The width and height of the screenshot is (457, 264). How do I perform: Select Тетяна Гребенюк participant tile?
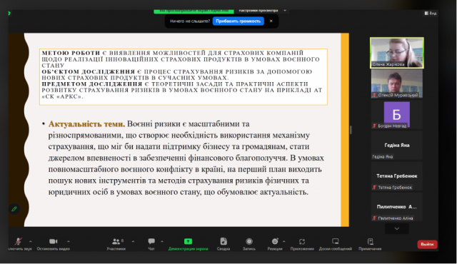397,176
